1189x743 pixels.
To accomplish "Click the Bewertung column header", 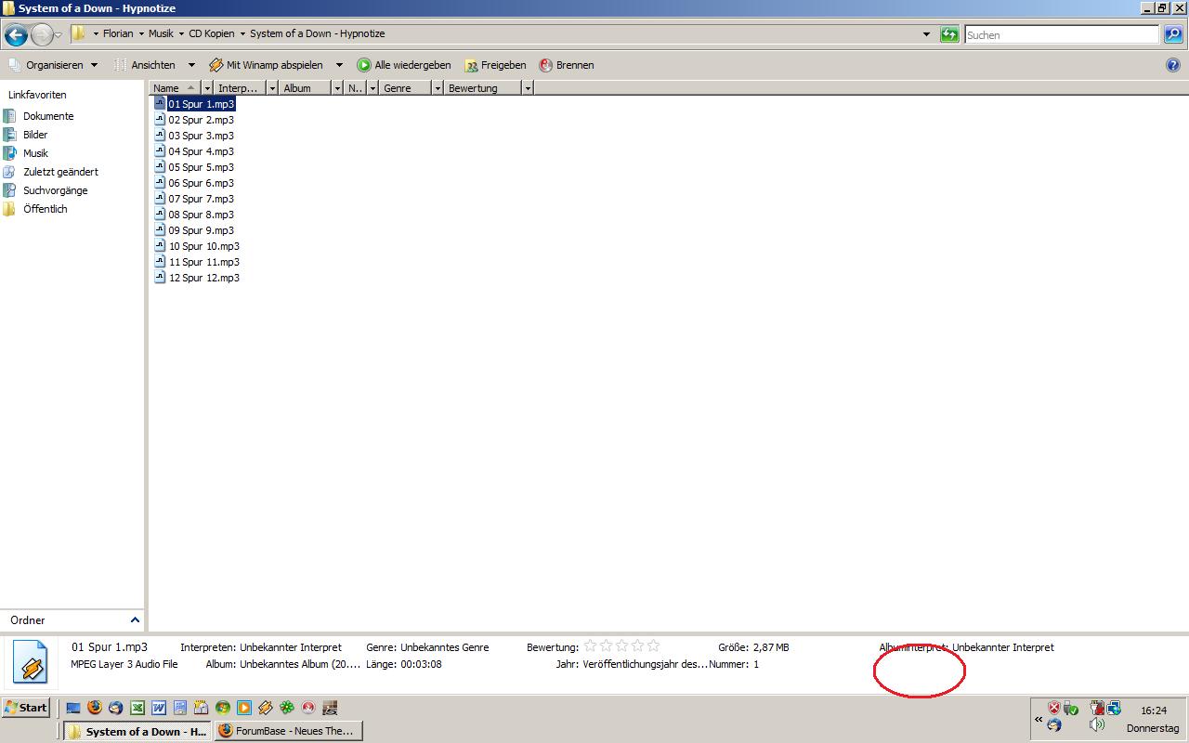I will 483,88.
